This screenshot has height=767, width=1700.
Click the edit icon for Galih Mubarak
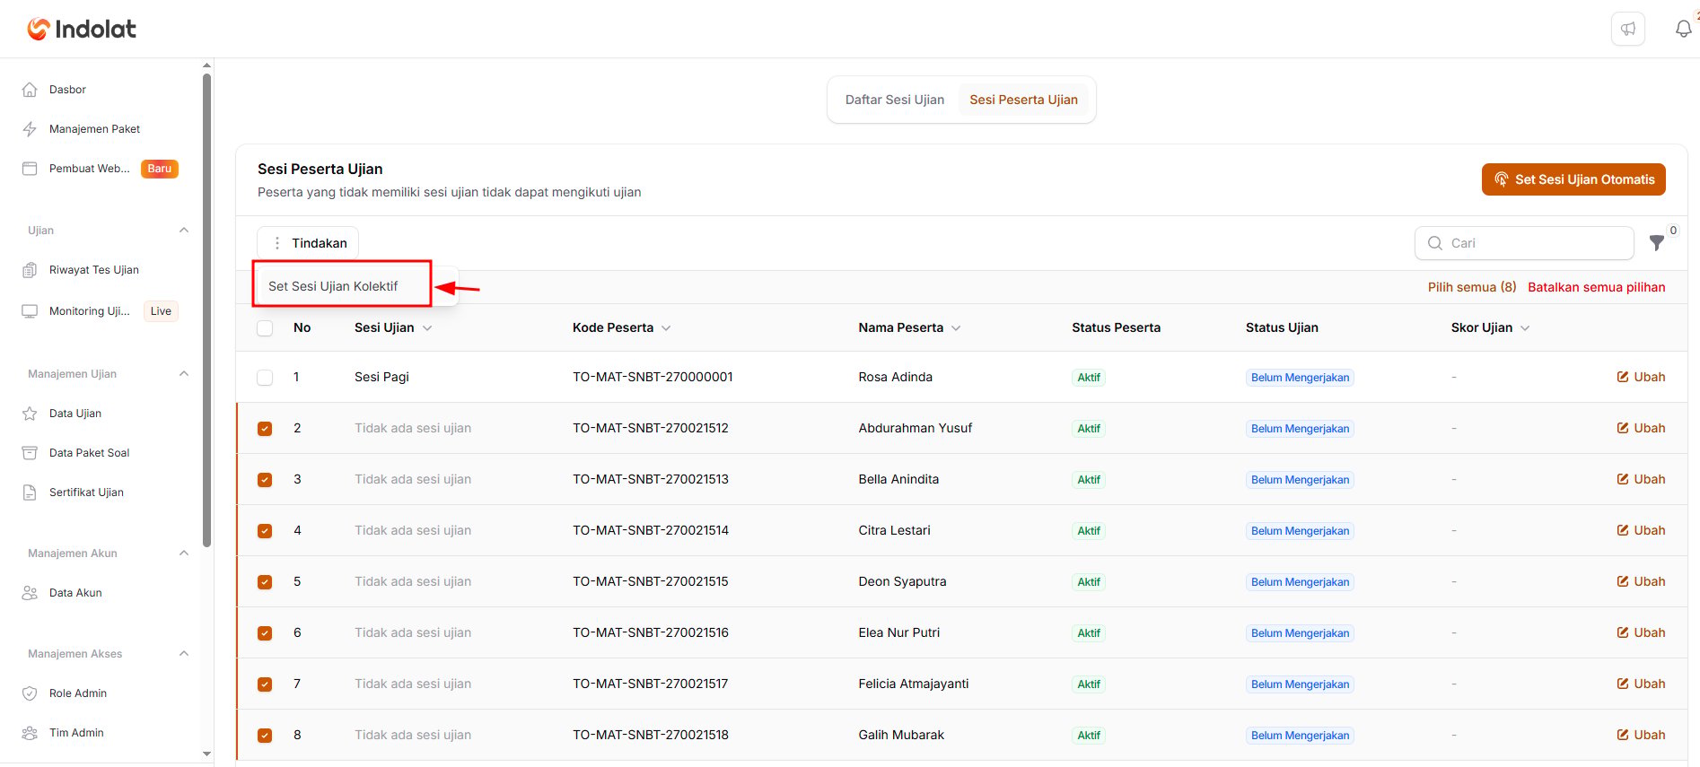coord(1623,735)
